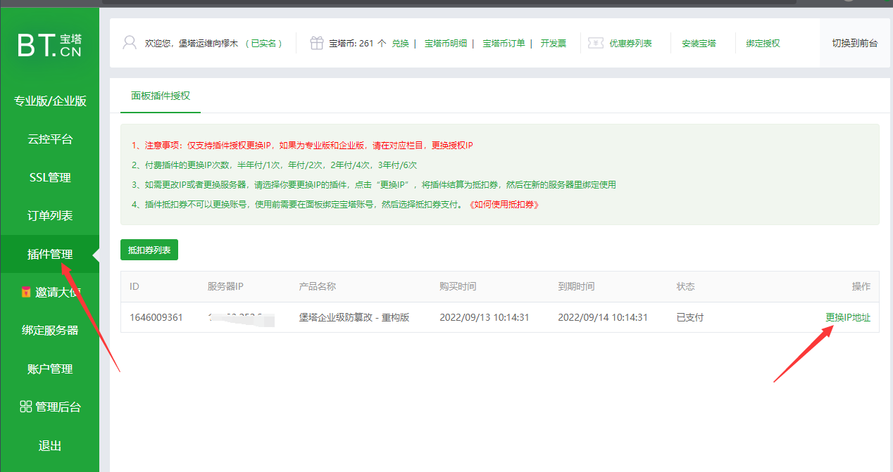Click purchase time 2022/09/13 10:14:31
Image resolution: width=893 pixels, height=472 pixels.
click(x=485, y=317)
